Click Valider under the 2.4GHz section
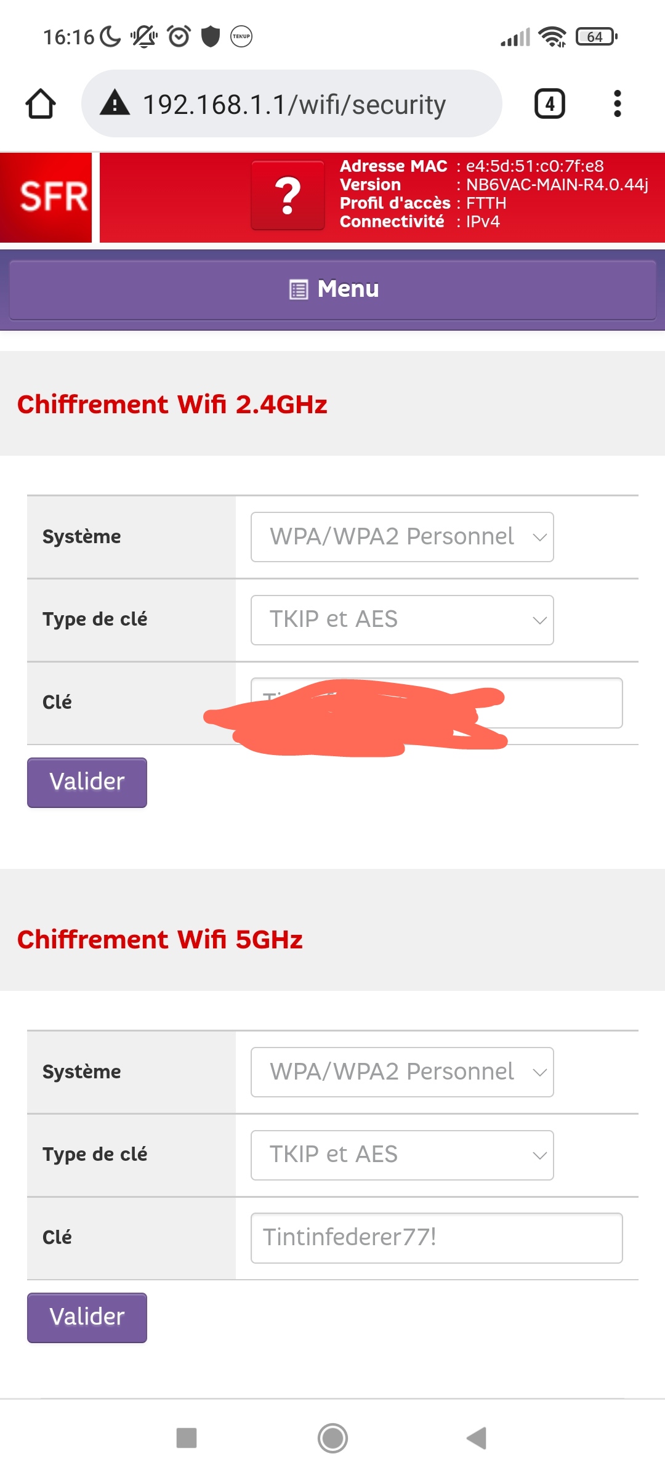This screenshot has height=1478, width=665. [87, 782]
